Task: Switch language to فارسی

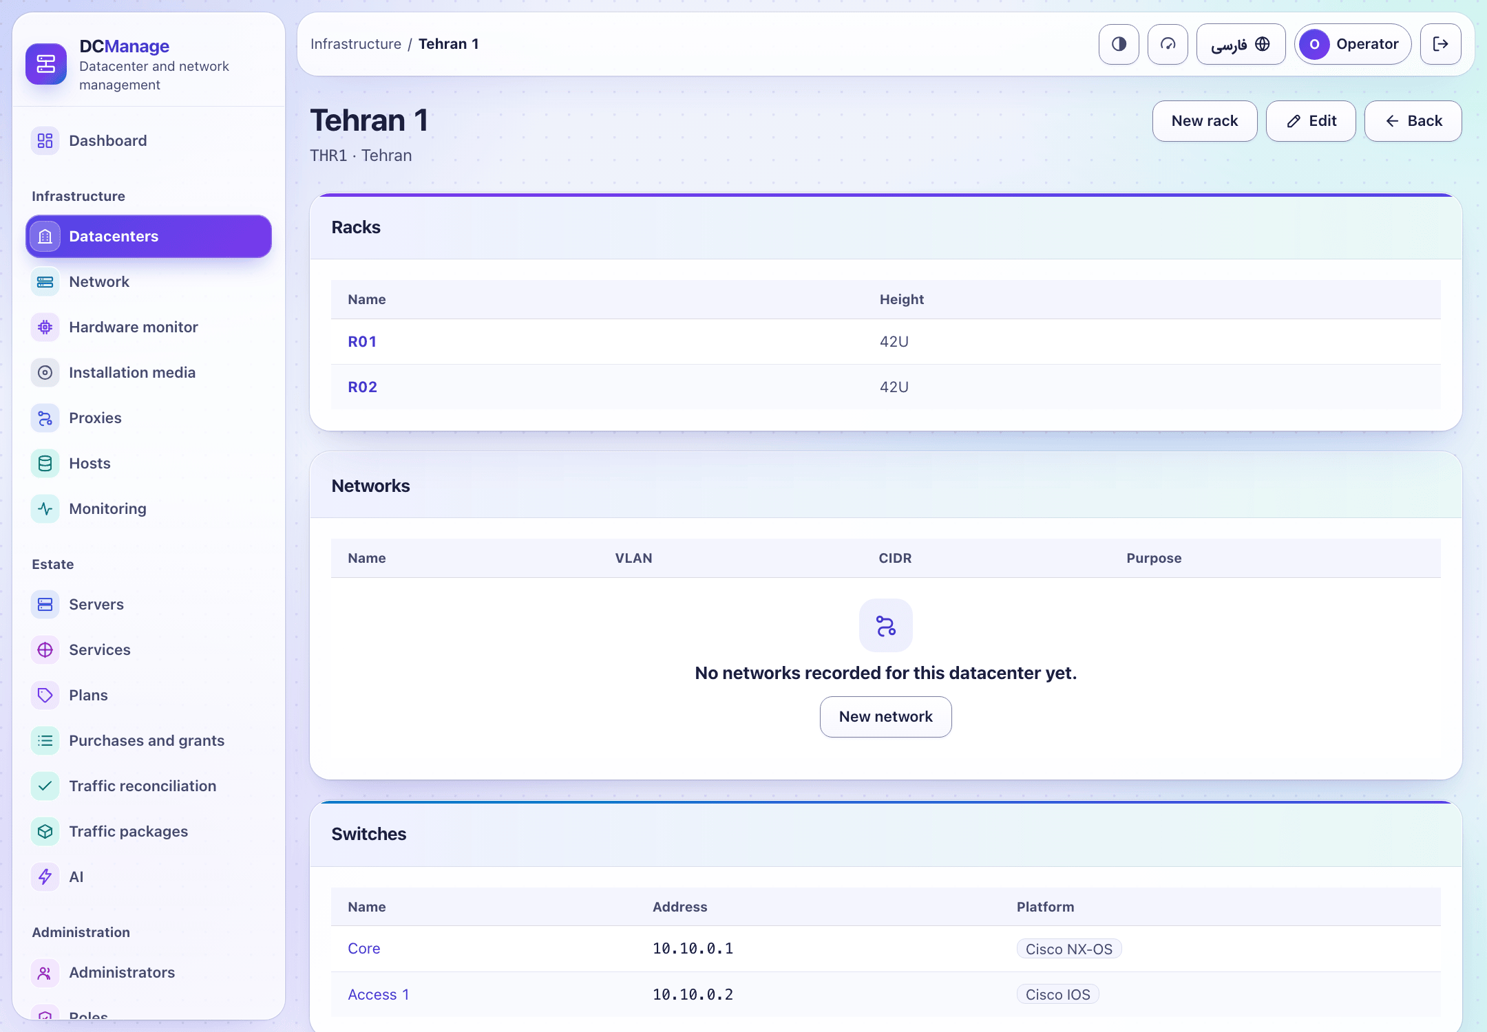Action: [1241, 44]
